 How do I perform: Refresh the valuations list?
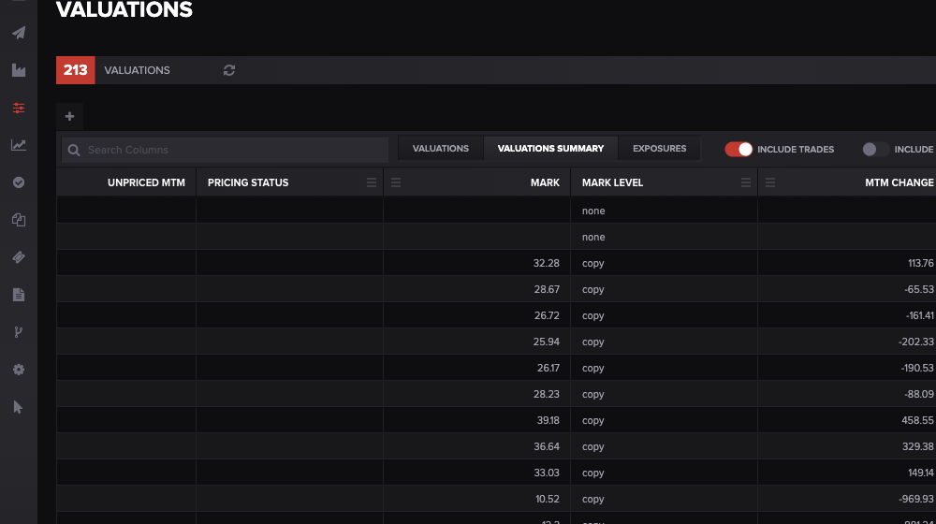click(229, 70)
